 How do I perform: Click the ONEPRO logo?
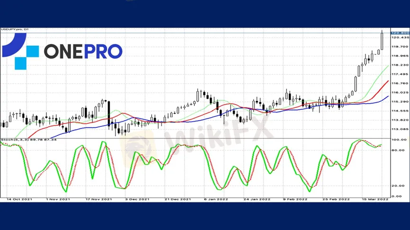point(62,51)
